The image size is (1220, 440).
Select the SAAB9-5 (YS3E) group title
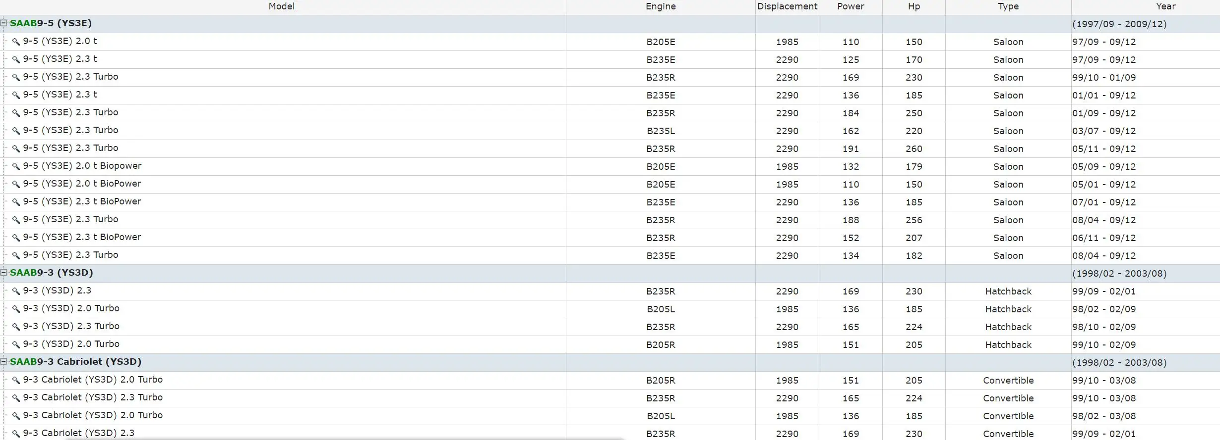click(51, 23)
